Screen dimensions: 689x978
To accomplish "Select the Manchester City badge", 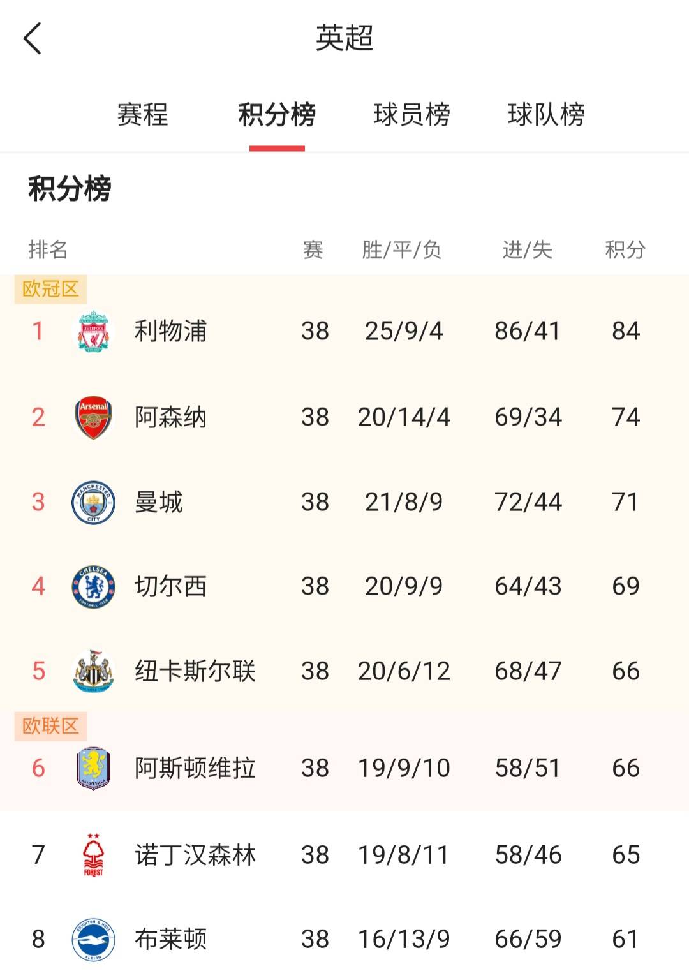I will click(93, 502).
